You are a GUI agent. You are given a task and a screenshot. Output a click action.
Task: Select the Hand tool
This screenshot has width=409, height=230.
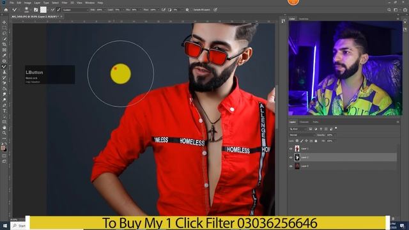click(4, 128)
